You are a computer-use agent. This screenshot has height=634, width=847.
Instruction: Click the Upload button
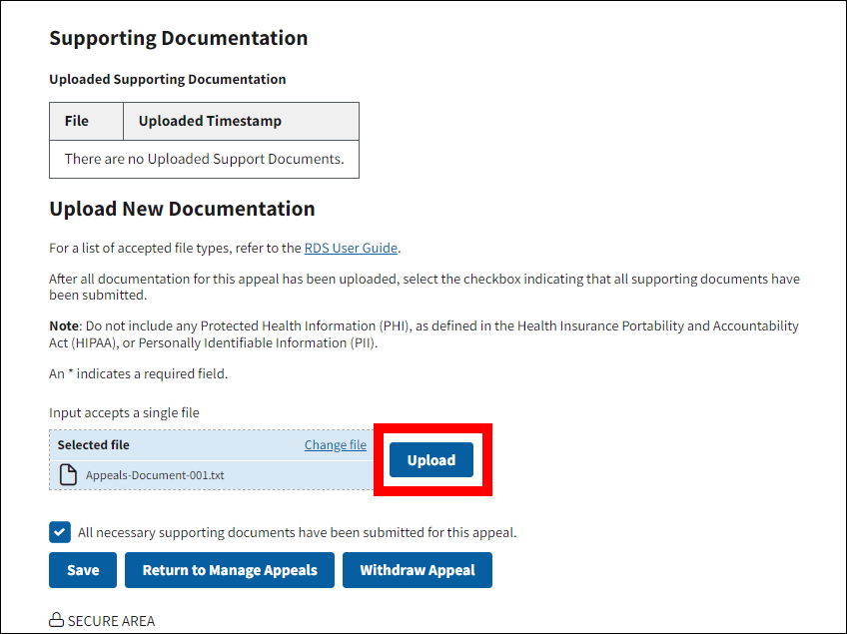coord(430,460)
